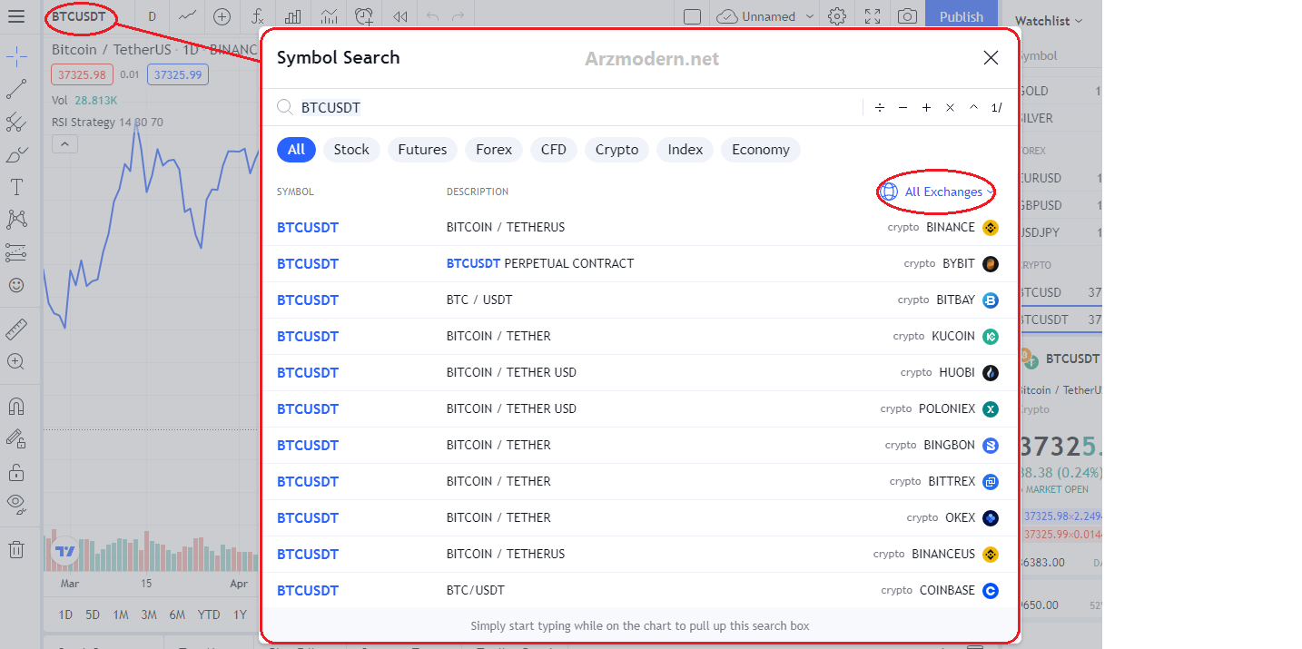The height and width of the screenshot is (649, 1302).
Task: Switch to the Forex filter
Action: click(494, 150)
